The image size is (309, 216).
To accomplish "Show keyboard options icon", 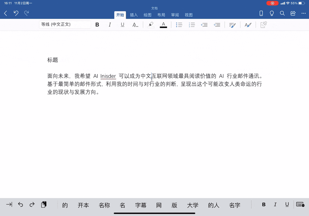I will pyautogui.click(x=300, y=204).
